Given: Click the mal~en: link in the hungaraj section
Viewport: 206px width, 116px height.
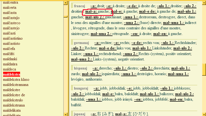Looking at the screenshot, I should coord(177,100).
